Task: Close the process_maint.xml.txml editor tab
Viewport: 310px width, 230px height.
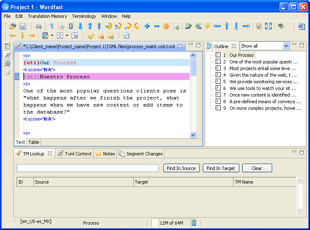Action: 180,46
